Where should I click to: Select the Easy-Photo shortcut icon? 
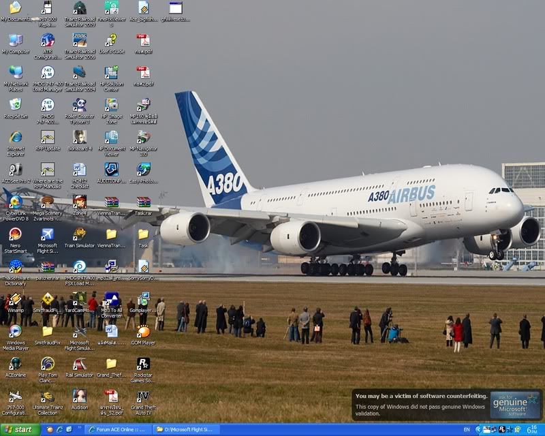click(144, 173)
